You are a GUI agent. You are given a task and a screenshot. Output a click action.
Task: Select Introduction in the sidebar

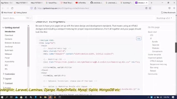tap(10, 32)
